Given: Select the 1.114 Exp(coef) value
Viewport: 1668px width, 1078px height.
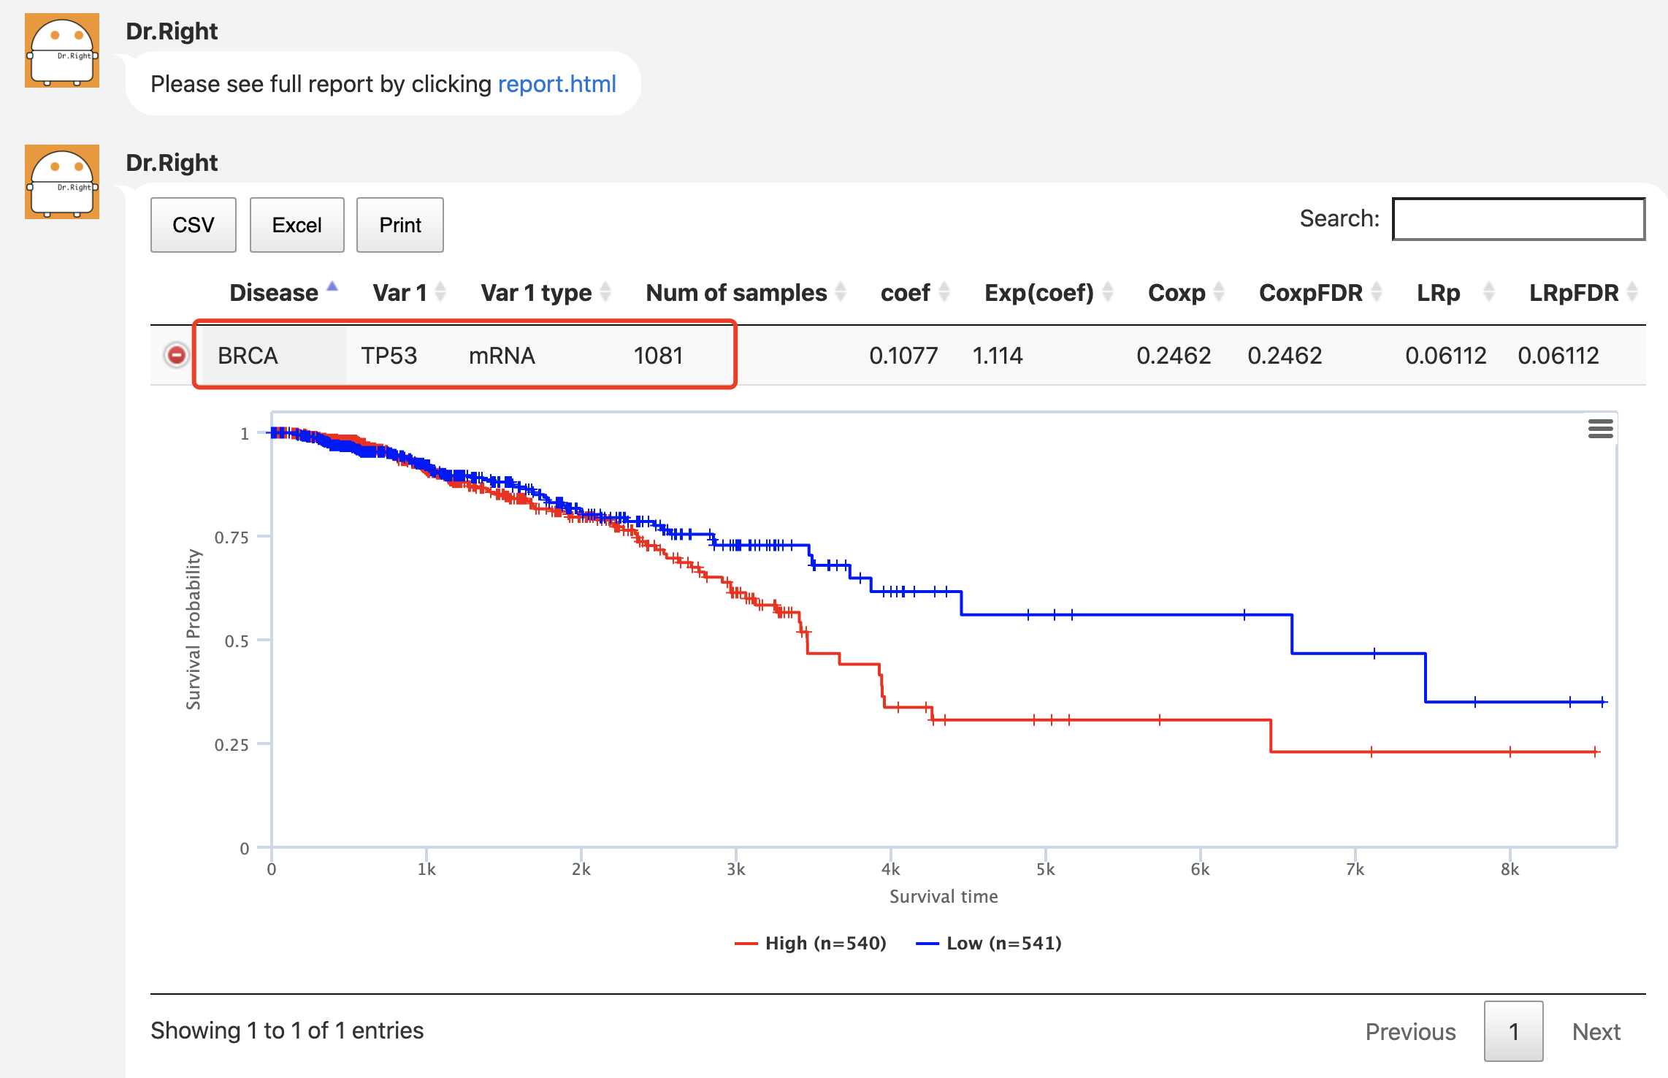Looking at the screenshot, I should (997, 356).
